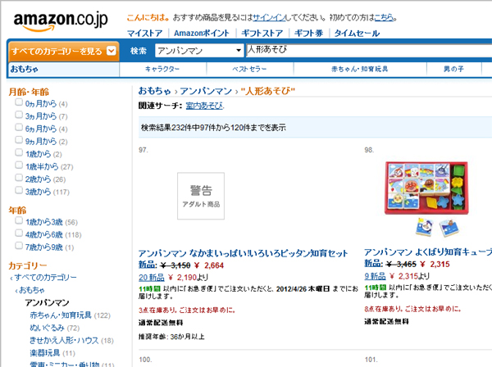Select 楽器玩具 (11) subcategory
The height and width of the screenshot is (367, 492).
click(x=45, y=353)
